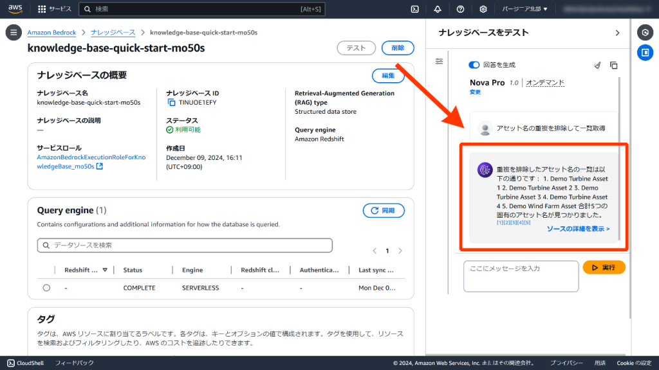The width and height of the screenshot is (659, 370).
Task: Click ソースの詳細を表示 link
Action: pyautogui.click(x=578, y=229)
